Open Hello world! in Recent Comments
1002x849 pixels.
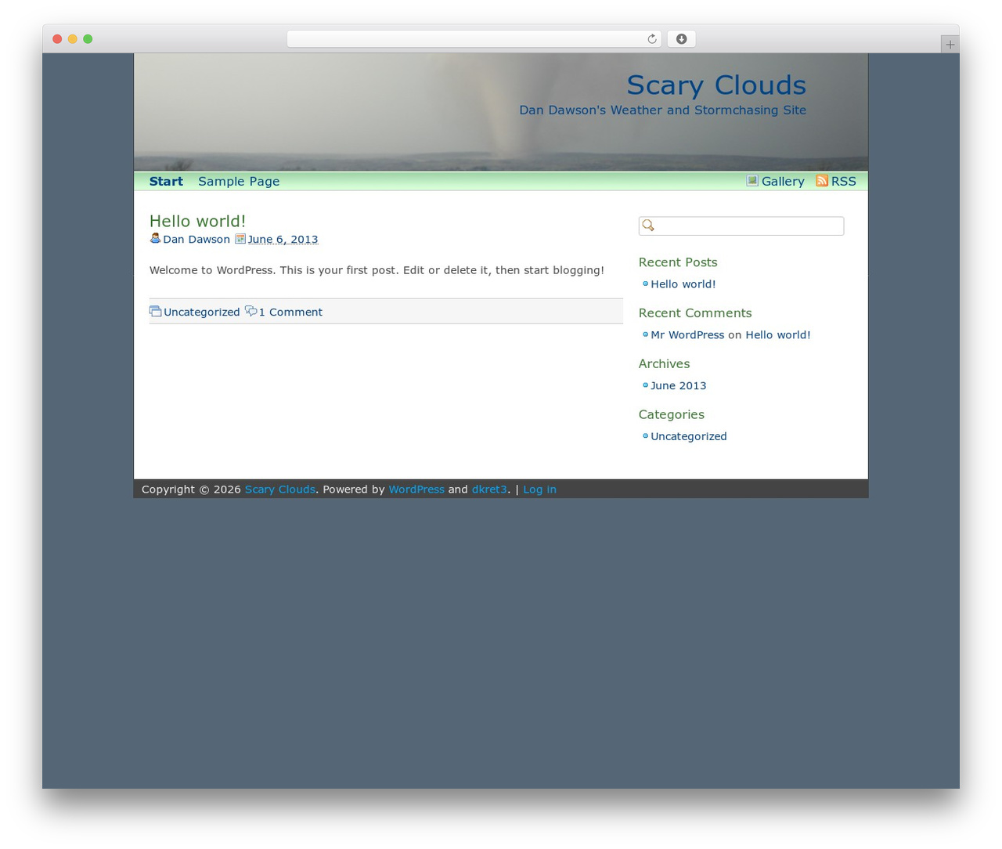778,335
